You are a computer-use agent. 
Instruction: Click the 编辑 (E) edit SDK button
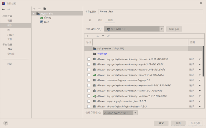174,29
